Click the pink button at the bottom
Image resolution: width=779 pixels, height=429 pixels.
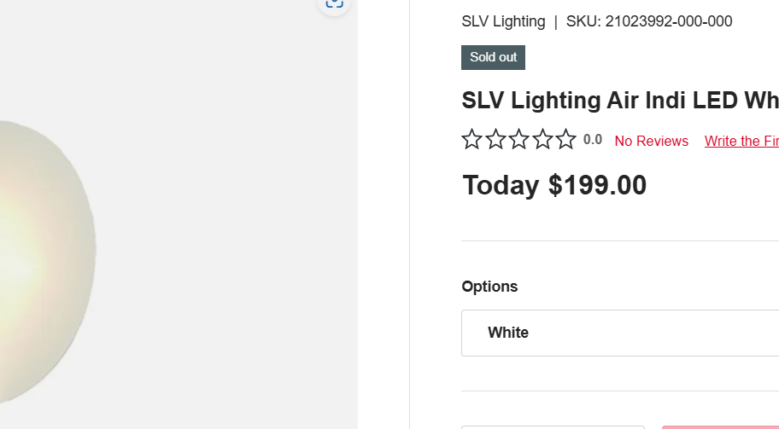720,427
